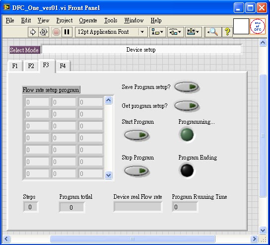270x245 pixels.
Task: Open the Align Objects toolbar menu
Action: (157, 32)
